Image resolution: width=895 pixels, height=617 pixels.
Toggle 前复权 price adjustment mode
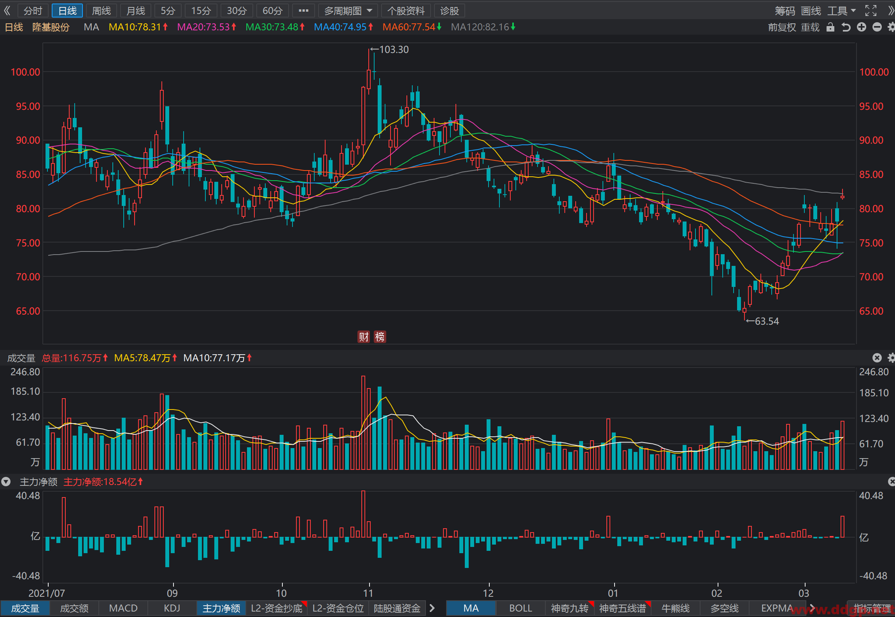click(x=782, y=27)
